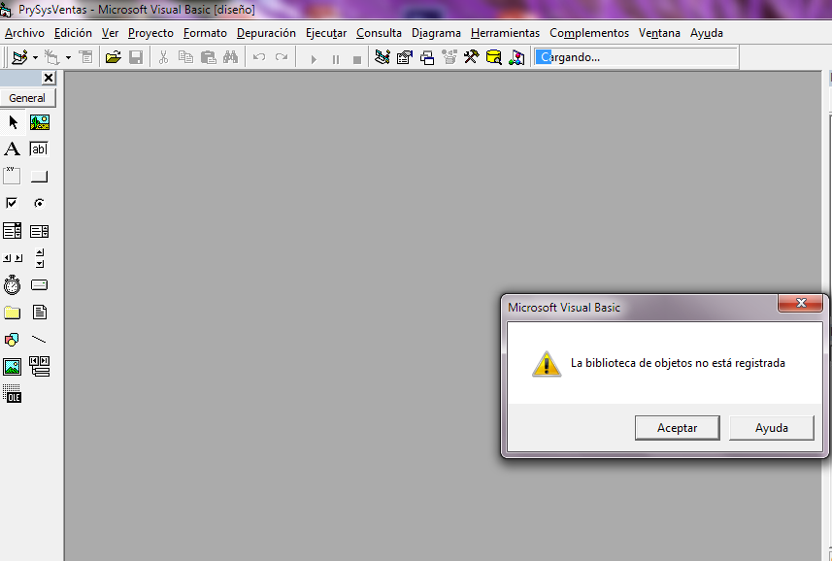832x561 pixels.
Task: Select the HScrollBar control tool
Action: [x=13, y=258]
